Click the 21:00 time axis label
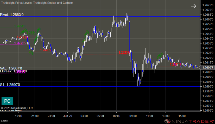Screen dimensions: 215x124 point(35,116)
